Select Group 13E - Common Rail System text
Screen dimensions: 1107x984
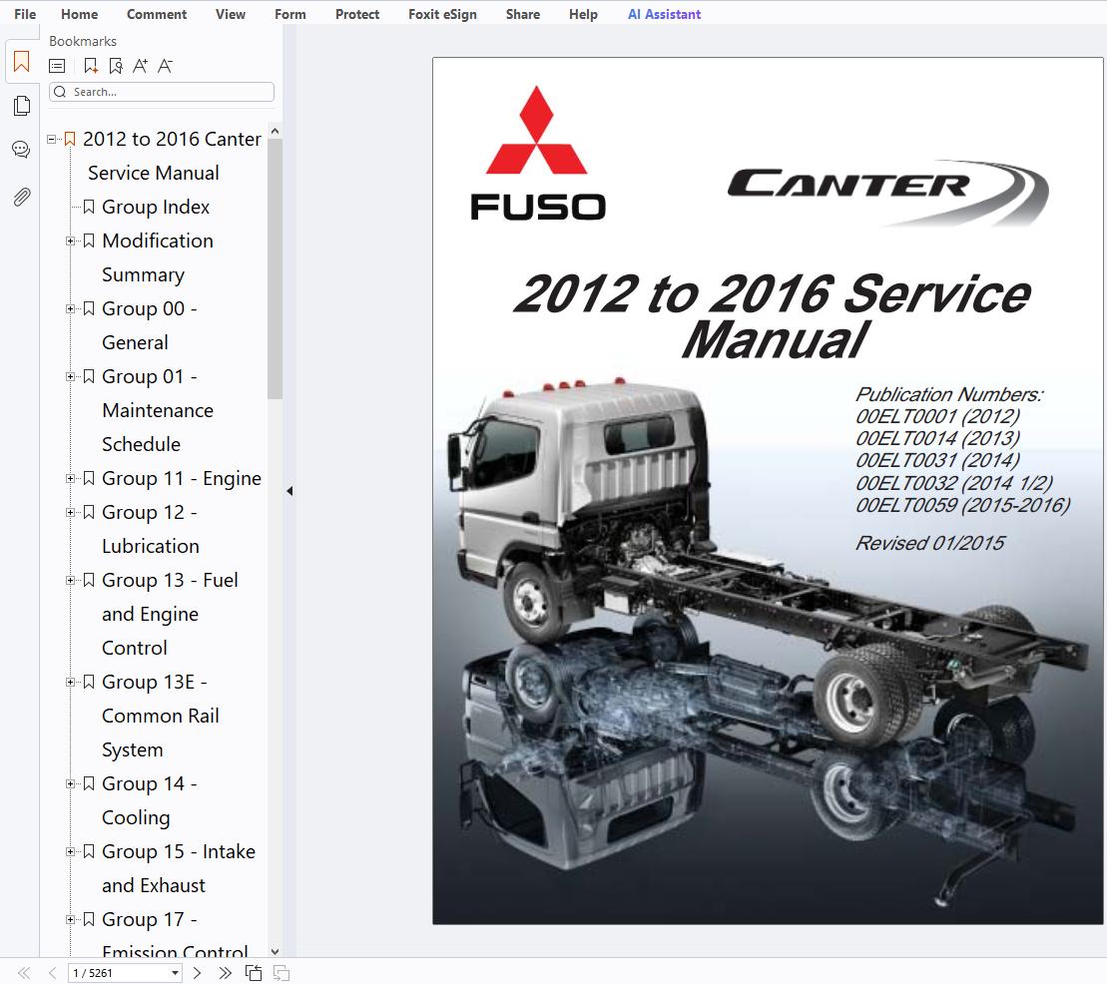pos(161,716)
